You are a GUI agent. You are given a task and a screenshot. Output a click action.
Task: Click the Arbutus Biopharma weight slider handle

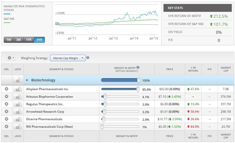[105, 97]
